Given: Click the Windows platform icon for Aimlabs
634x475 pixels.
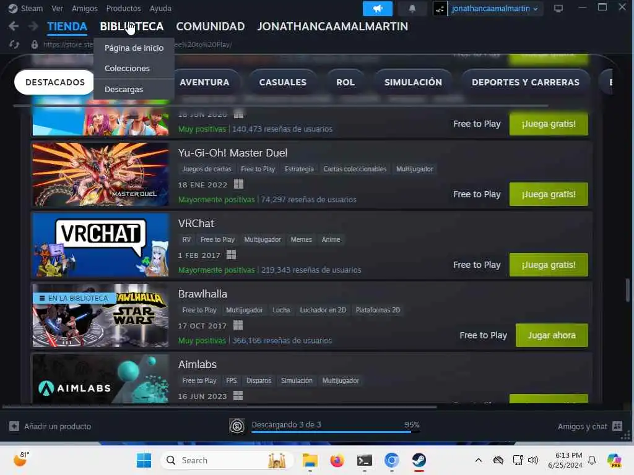Looking at the screenshot, I should 238,395.
